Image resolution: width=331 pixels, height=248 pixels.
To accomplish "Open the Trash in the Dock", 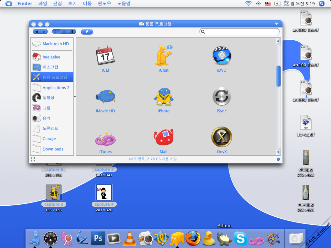I will (x=295, y=239).
